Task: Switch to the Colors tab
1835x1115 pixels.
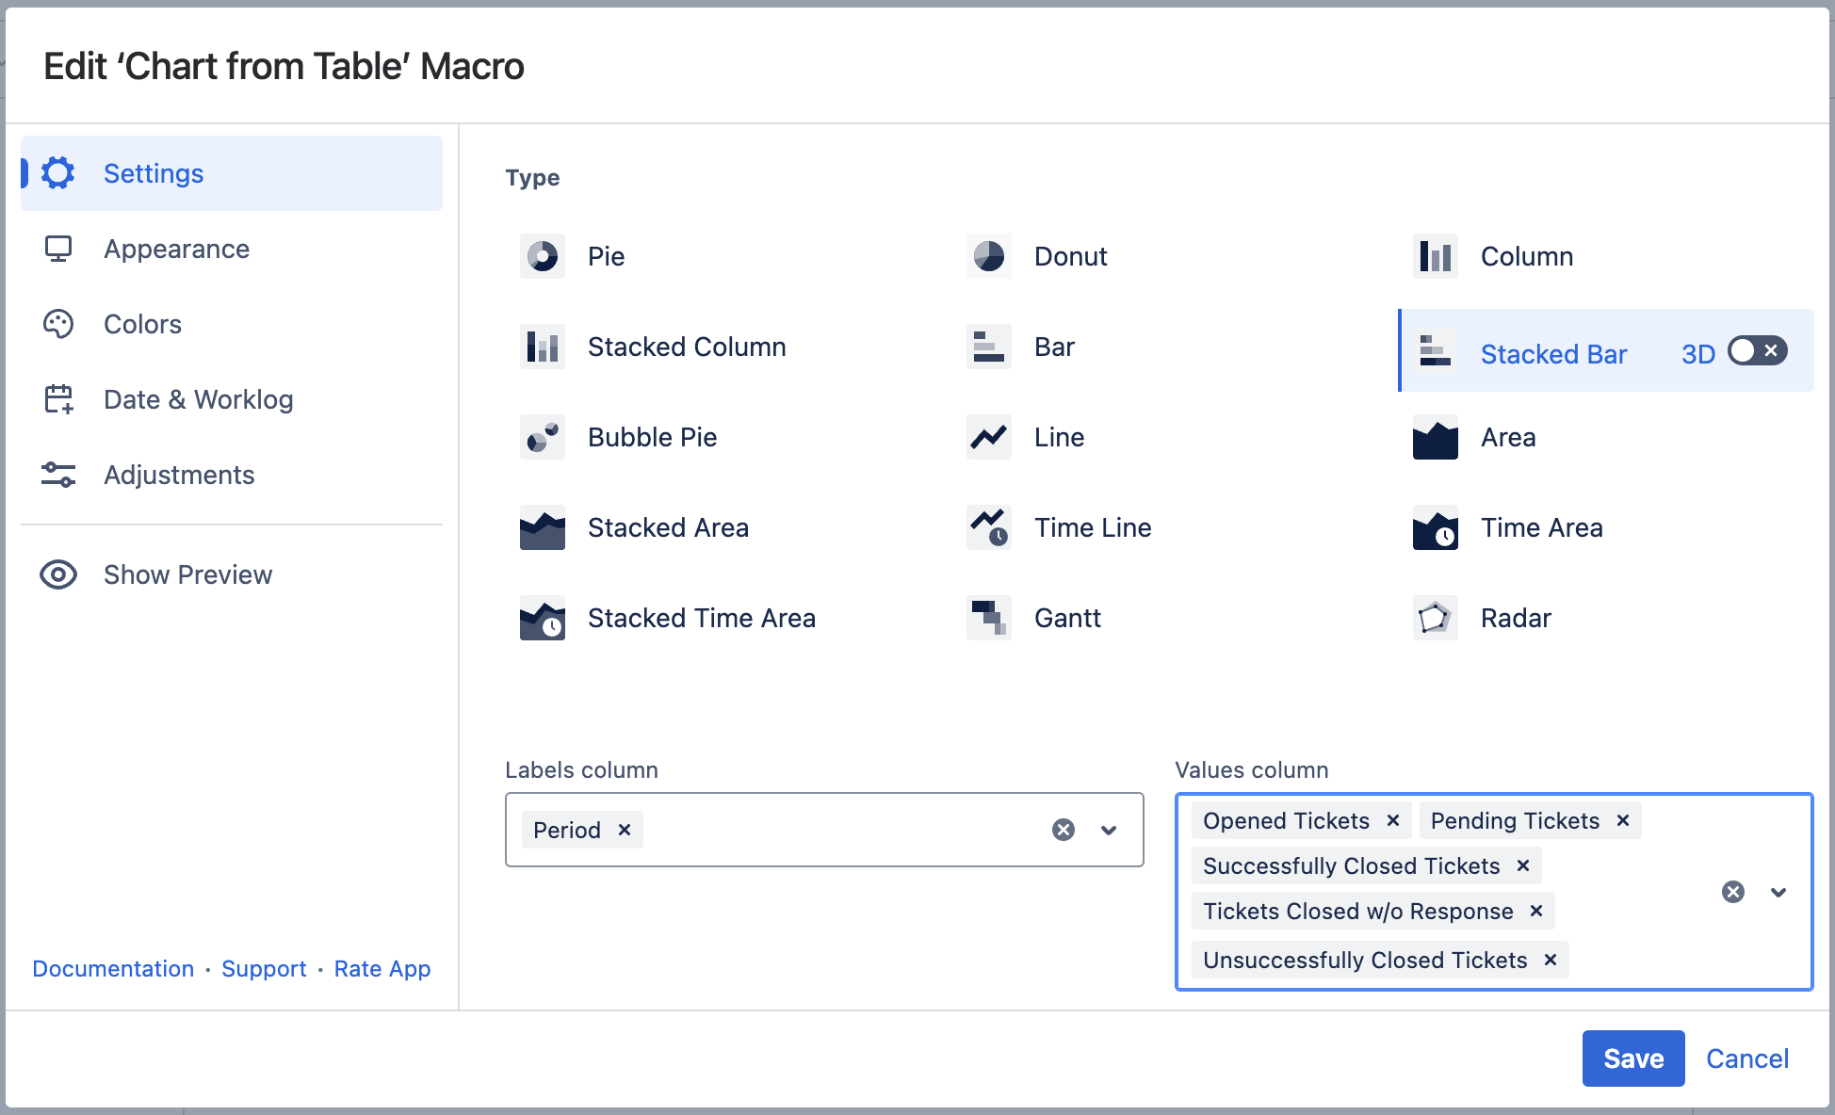Action: (142, 324)
